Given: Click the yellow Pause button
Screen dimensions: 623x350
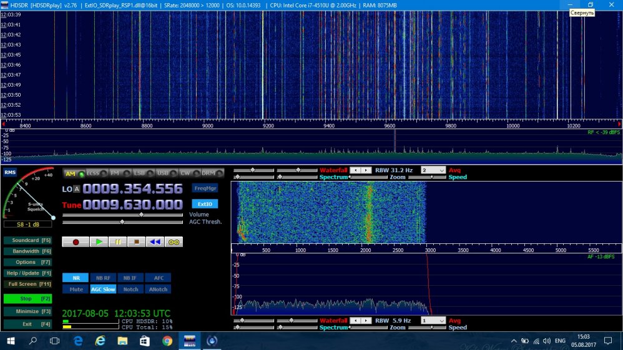Looking at the screenshot, I should (118, 242).
